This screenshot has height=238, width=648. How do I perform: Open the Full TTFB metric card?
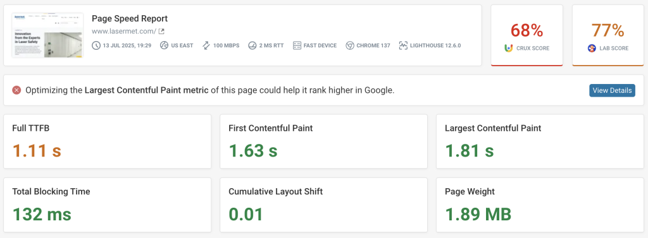[x=108, y=141]
